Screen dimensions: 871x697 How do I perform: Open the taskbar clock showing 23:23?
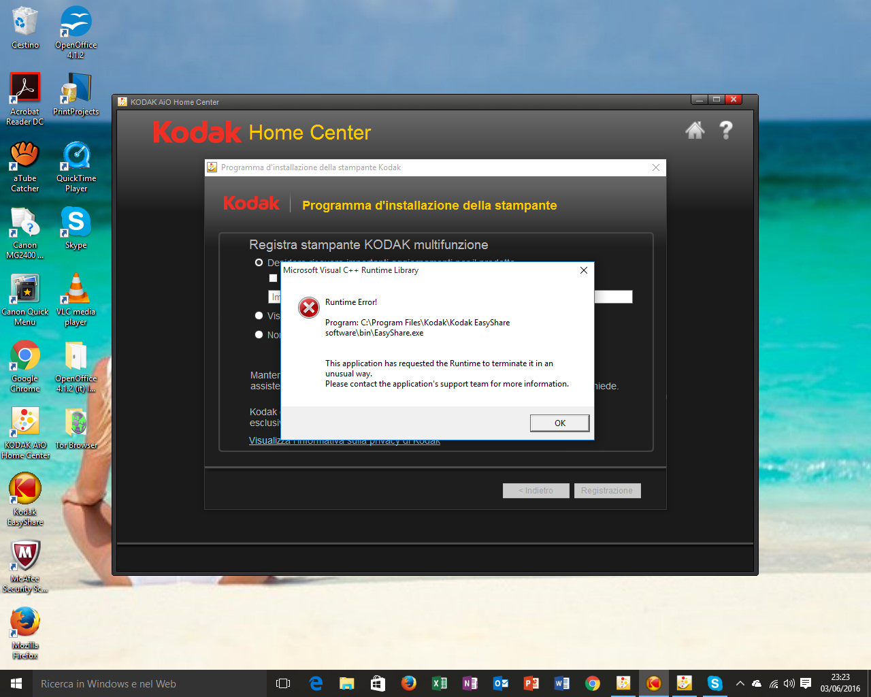pyautogui.click(x=840, y=683)
